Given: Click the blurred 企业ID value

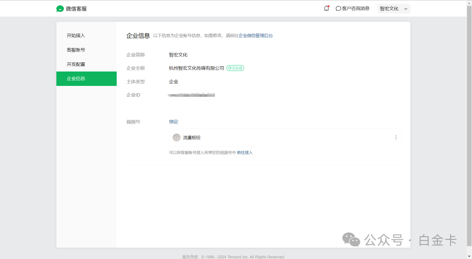Looking at the screenshot, I should pos(191,95).
